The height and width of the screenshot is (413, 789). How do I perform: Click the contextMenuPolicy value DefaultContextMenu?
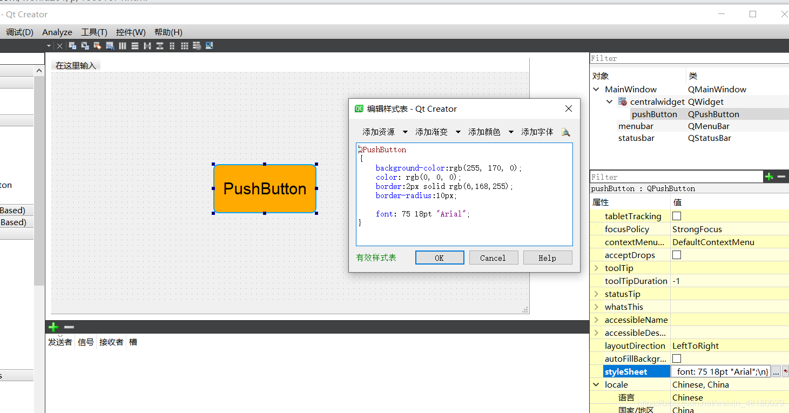(x=713, y=242)
